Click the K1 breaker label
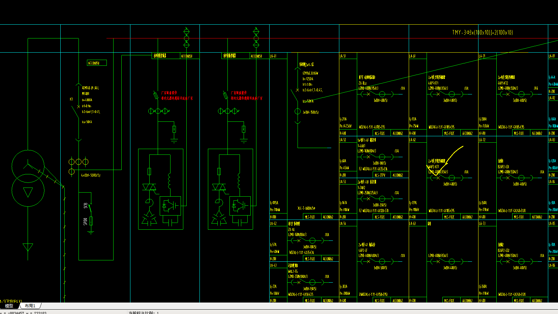Screen dimensions: 558x314 [71, 99]
